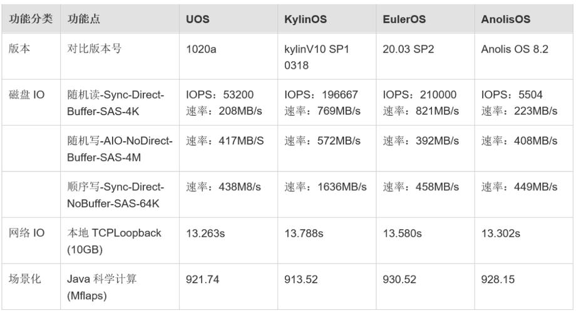Select 顺序写-Sync-Direct-NoBuffer-SAS-64K row label
576x313 pixels.
pos(120,194)
